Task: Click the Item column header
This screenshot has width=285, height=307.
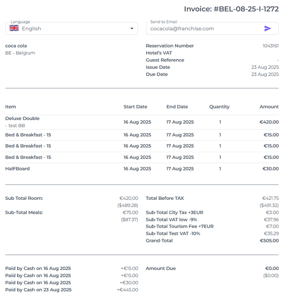Action: click(x=11, y=107)
